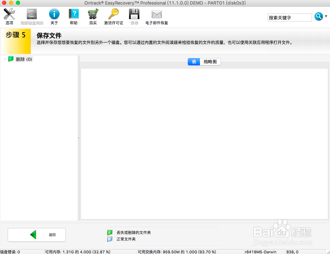Minimize the window with yellow button
Viewport: 330px width, 254px height.
11,3
